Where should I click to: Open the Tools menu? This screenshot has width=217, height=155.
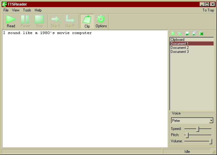(27, 10)
